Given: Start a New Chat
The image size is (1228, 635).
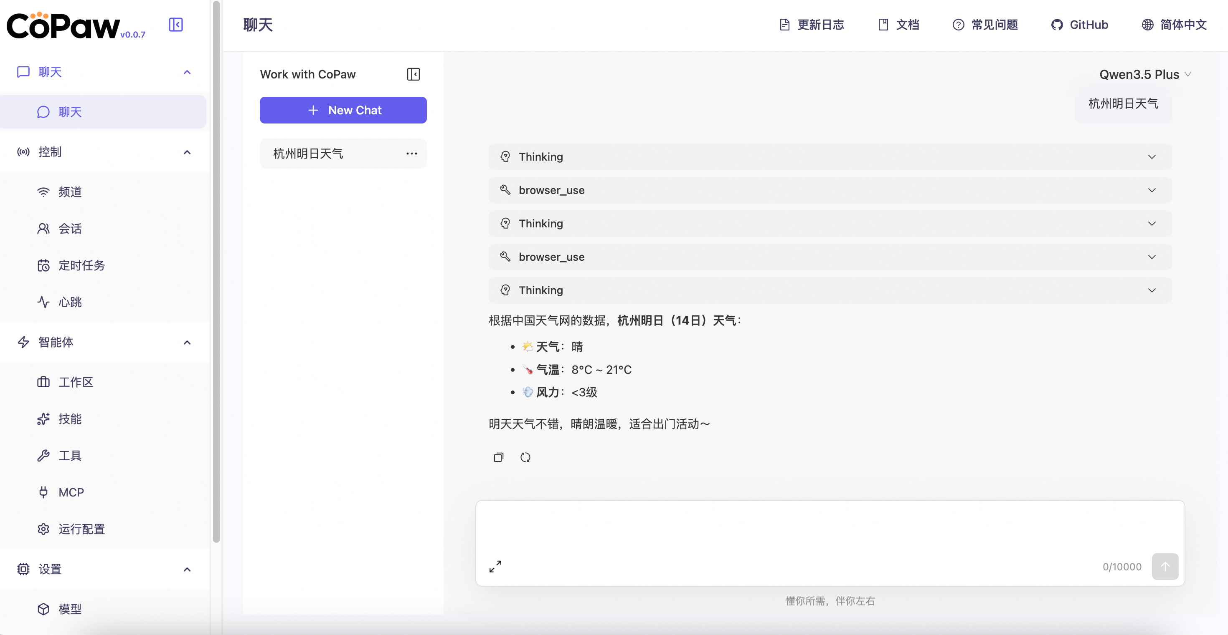Looking at the screenshot, I should [343, 110].
